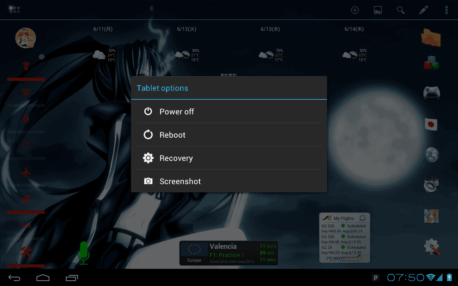Open the Valencia F1 countdown widget
This screenshot has height=286, width=458.
[229, 253]
